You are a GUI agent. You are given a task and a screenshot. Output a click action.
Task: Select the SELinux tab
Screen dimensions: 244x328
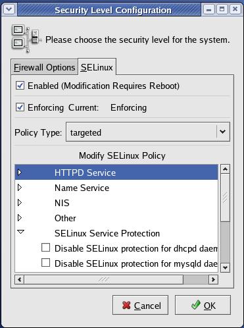coord(97,67)
